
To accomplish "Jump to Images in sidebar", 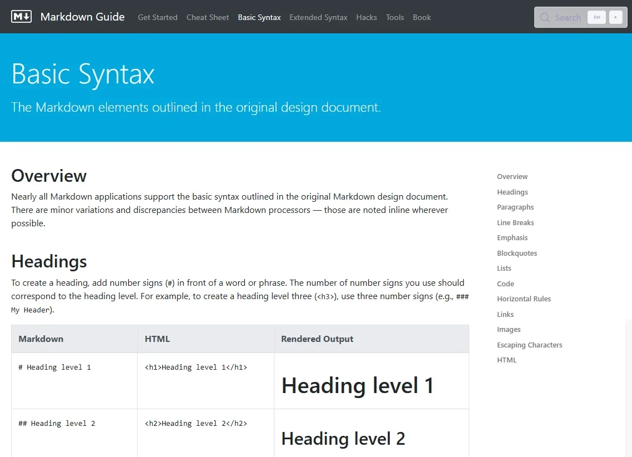I will click(x=509, y=330).
